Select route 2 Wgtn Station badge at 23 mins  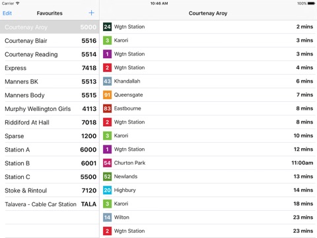tap(107, 231)
